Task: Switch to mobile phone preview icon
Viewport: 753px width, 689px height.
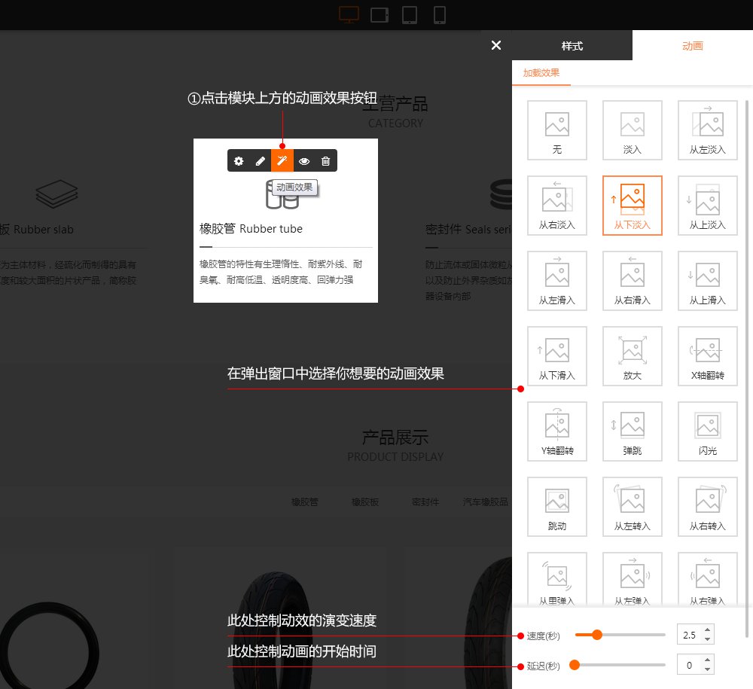Action: 440,15
